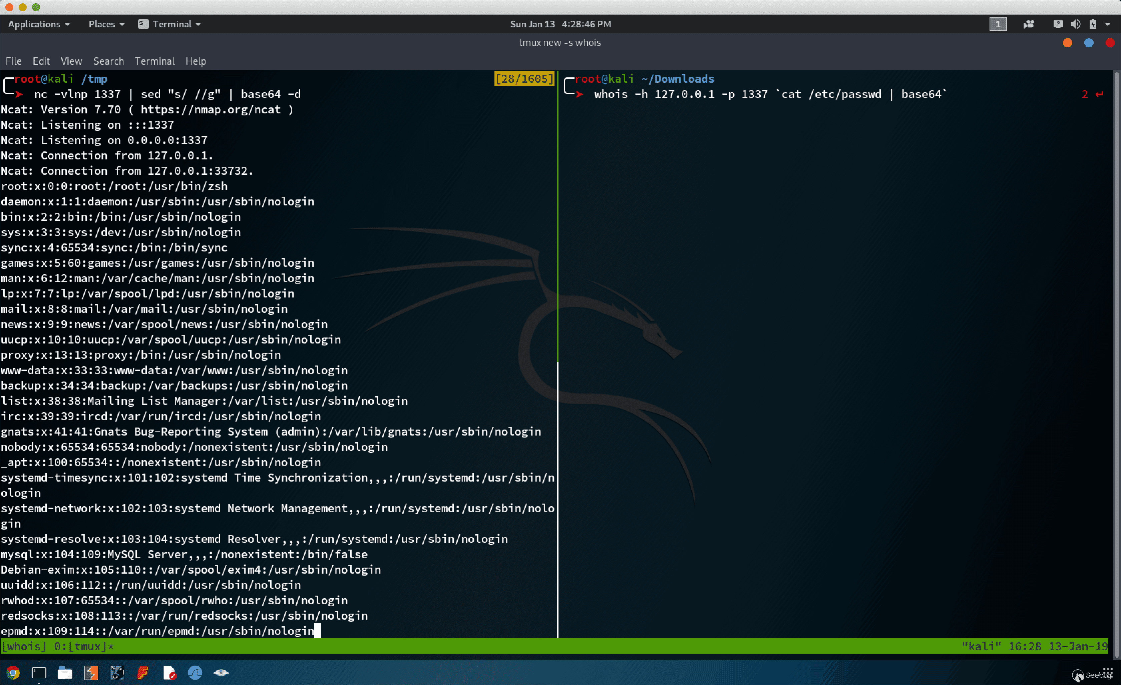This screenshot has width=1121, height=685.
Task: Open the Files folder dock icon
Action: [65, 672]
